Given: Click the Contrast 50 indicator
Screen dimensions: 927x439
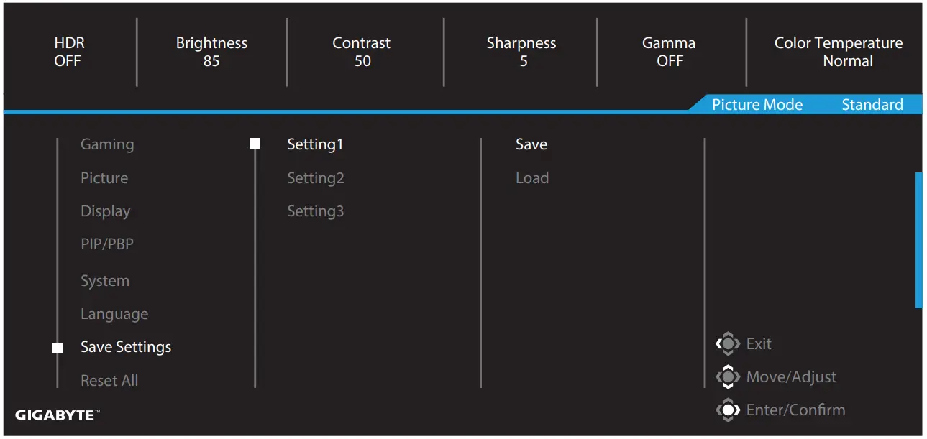Looking at the screenshot, I should (x=362, y=52).
